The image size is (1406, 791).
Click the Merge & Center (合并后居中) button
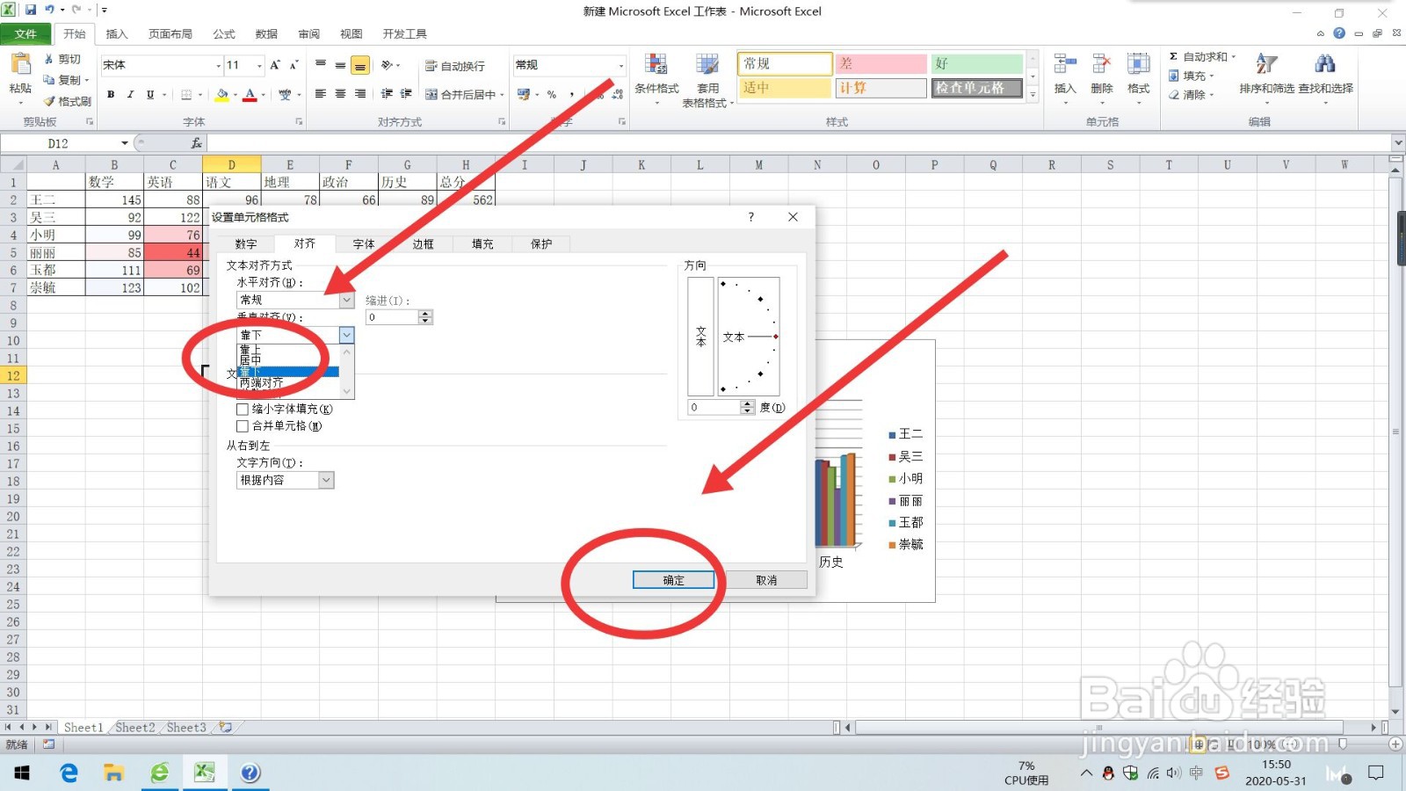click(464, 94)
